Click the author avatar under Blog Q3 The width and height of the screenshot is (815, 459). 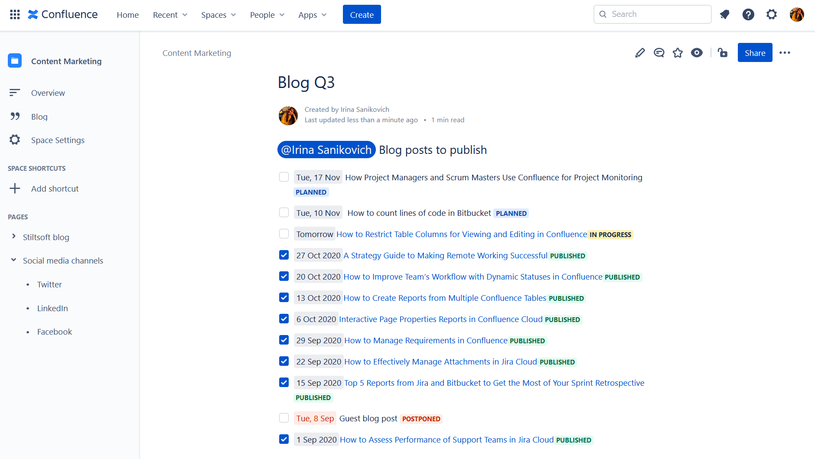click(x=288, y=116)
